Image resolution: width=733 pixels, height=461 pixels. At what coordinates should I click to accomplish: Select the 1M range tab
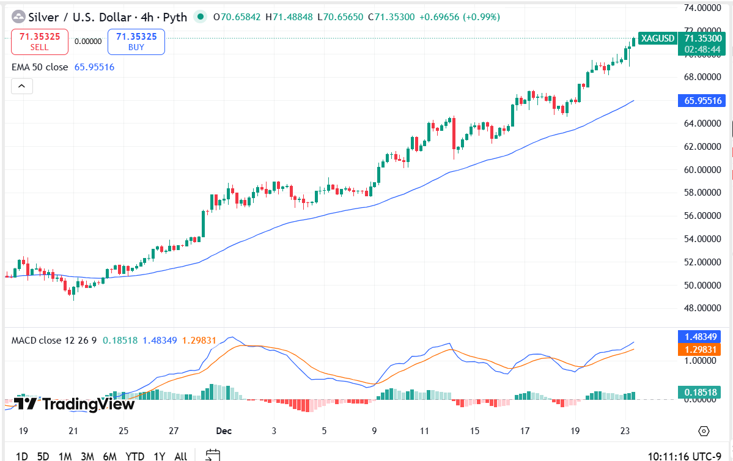65,457
